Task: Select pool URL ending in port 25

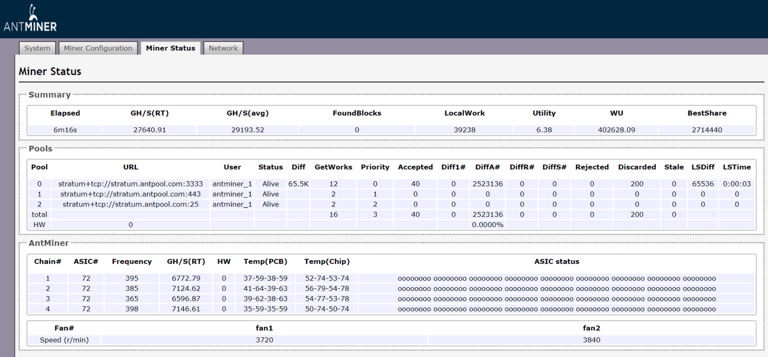Action: tap(131, 204)
